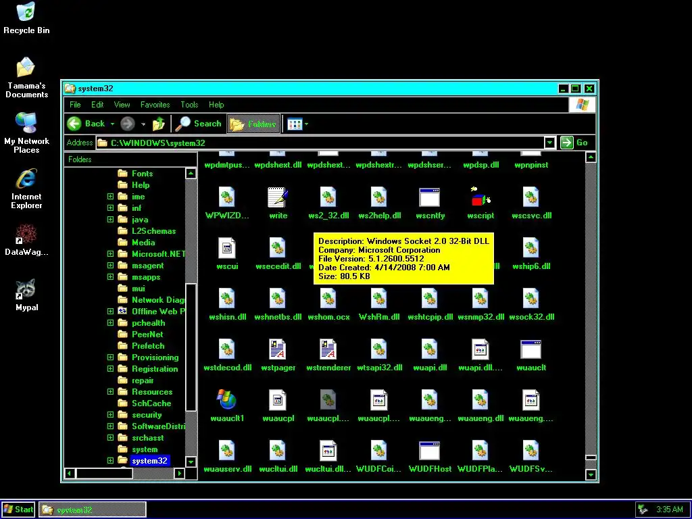Open the Help menu
692x519 pixels.
click(216, 105)
